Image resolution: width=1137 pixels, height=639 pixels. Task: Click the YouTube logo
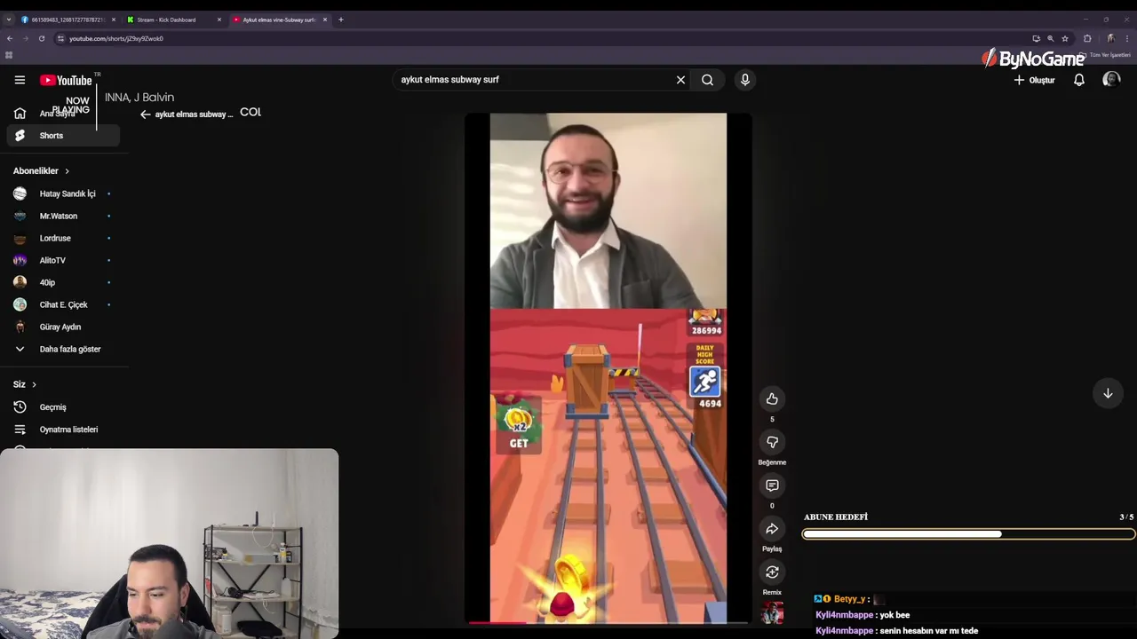[66, 80]
